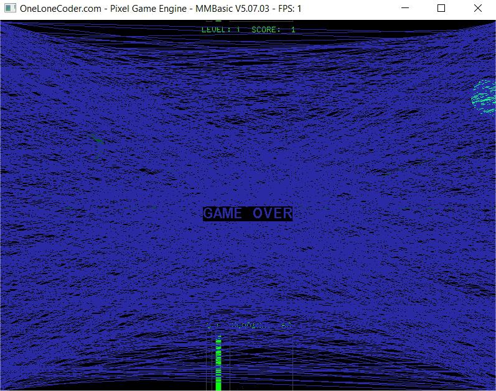
Task: Click the level value number 1
Action: click(238, 29)
